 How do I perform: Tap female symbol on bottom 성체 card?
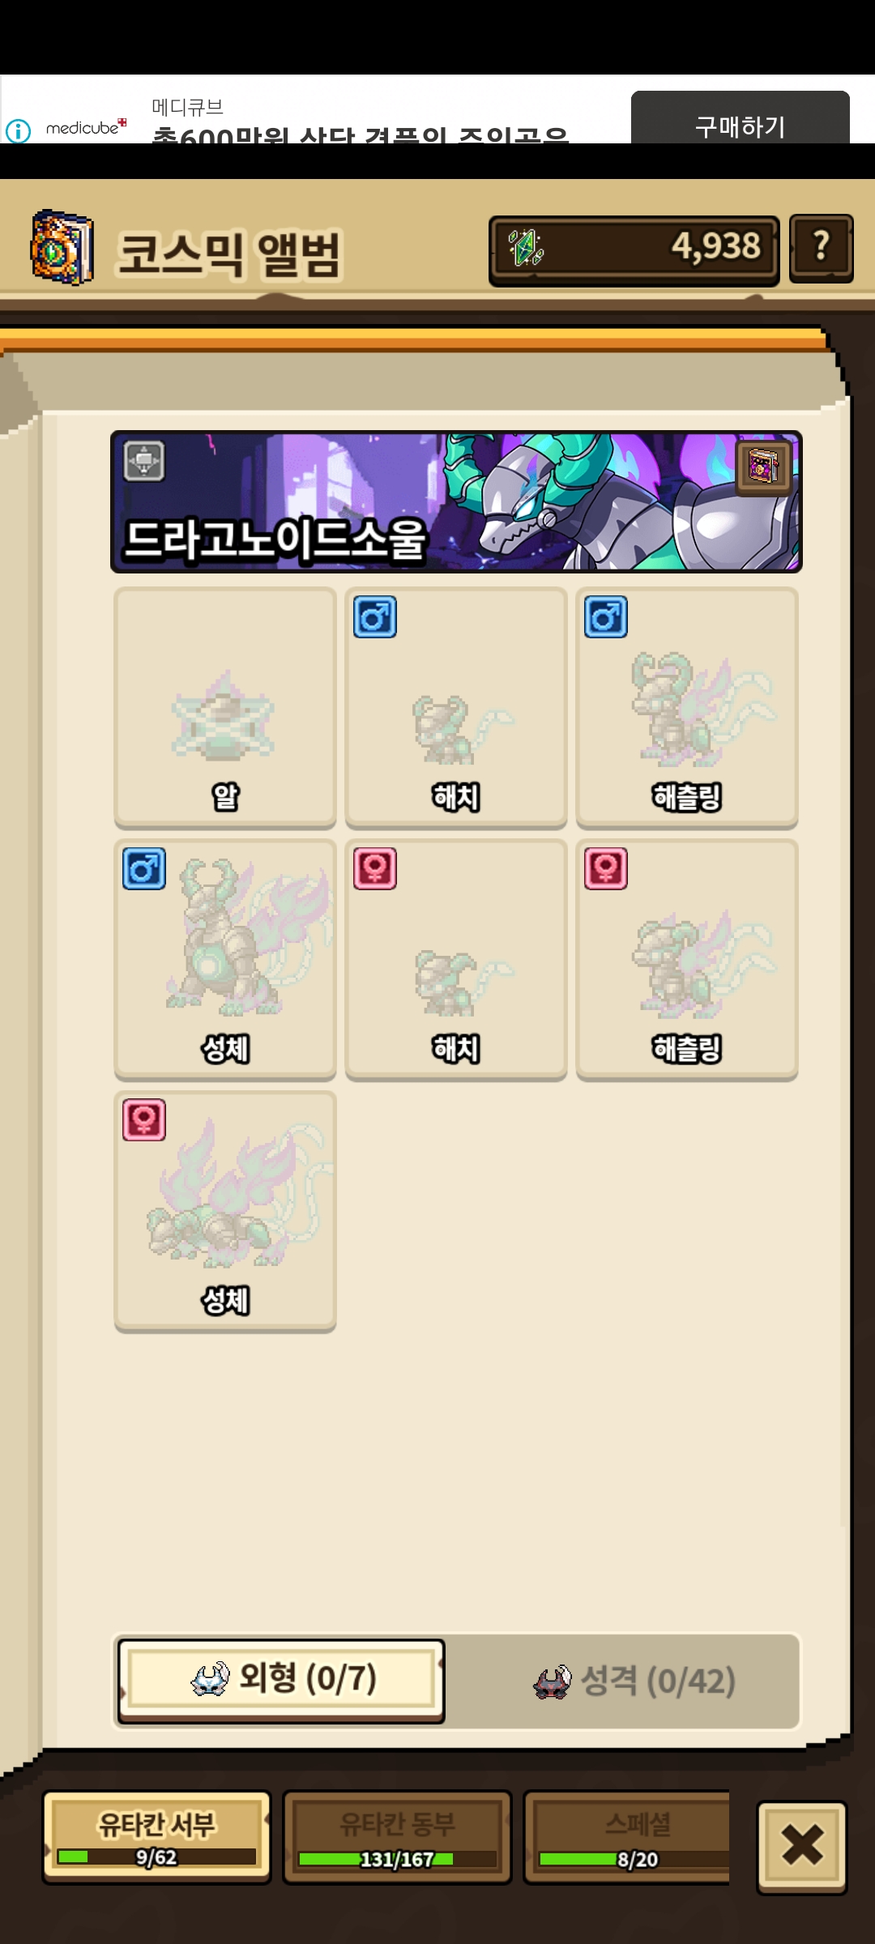(144, 1120)
